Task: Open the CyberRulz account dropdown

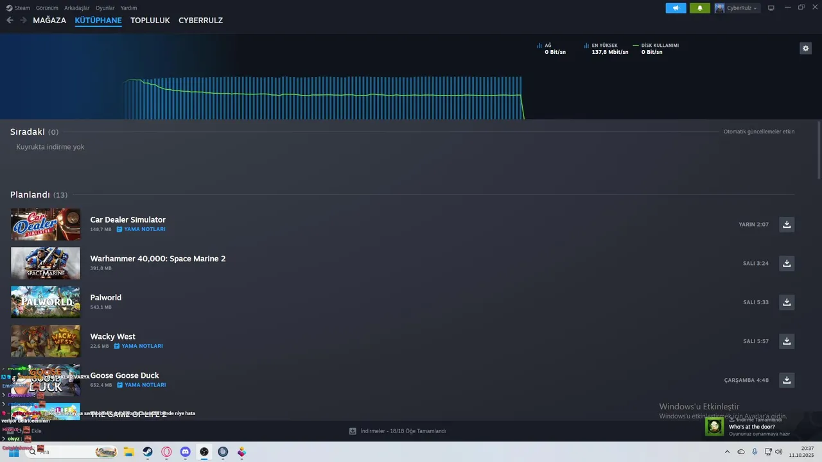Action: pos(737,8)
